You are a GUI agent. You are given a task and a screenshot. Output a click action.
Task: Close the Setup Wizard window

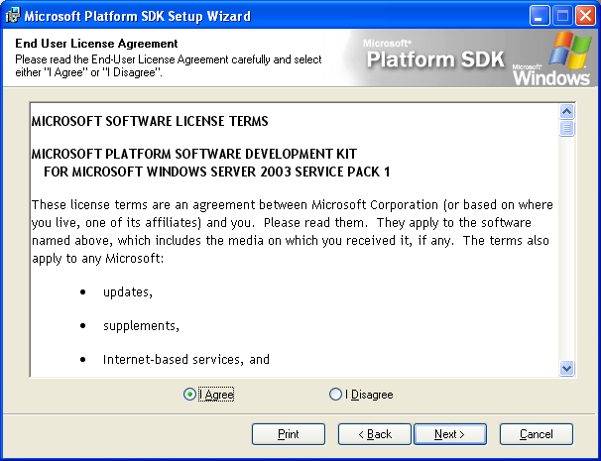tap(586, 16)
